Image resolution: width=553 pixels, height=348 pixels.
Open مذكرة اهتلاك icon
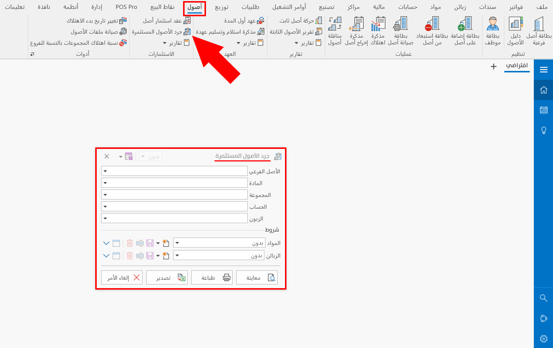(x=378, y=31)
